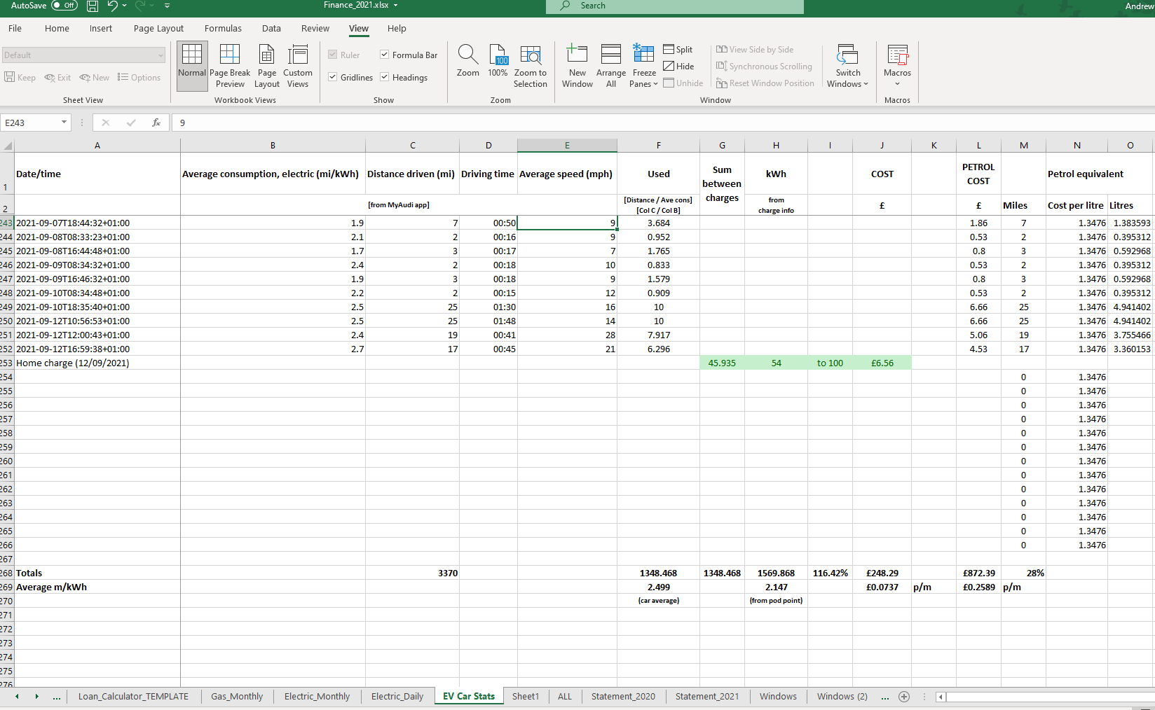The image size is (1155, 710).
Task: Click the £872.39 petrol cost total
Action: (978, 573)
